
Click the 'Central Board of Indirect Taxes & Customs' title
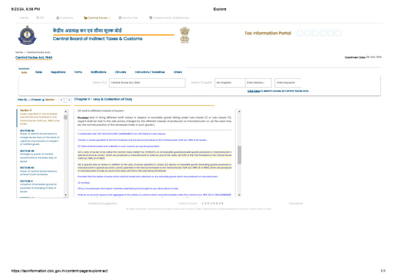coord(98,39)
